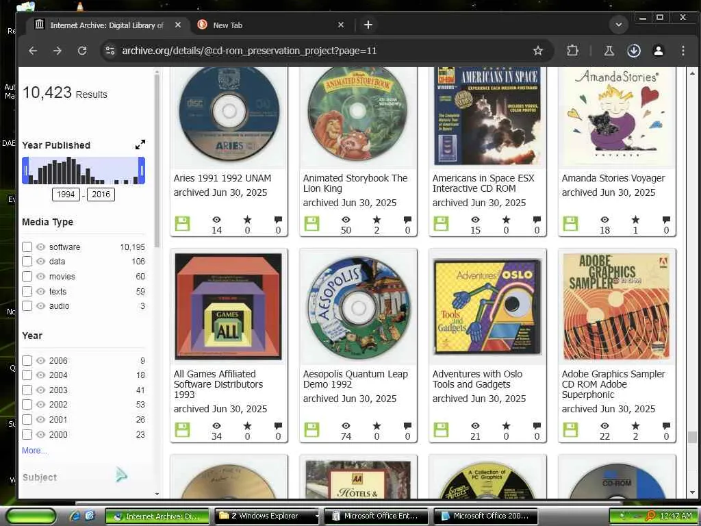Switch to Microsoft Office Ent... taskbar item
Screen dimensions: 701x526
(x=376, y=516)
